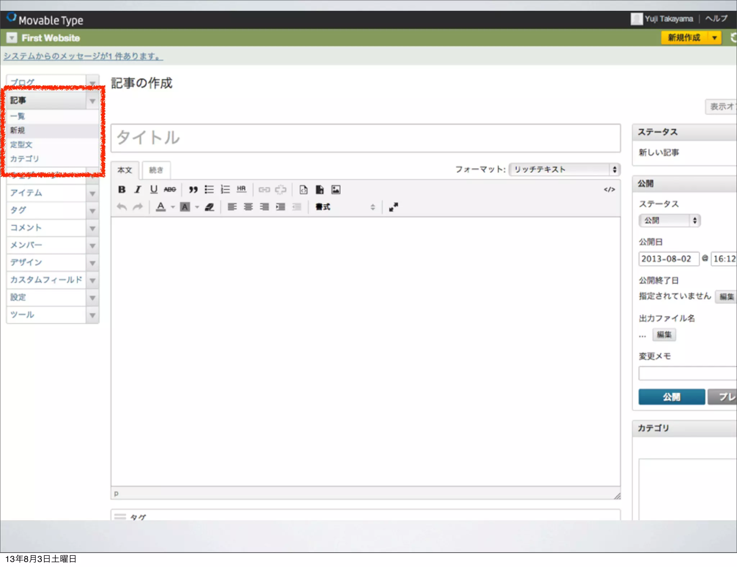Toggle fullscreen editor mode
The height and width of the screenshot is (567, 737).
point(394,207)
